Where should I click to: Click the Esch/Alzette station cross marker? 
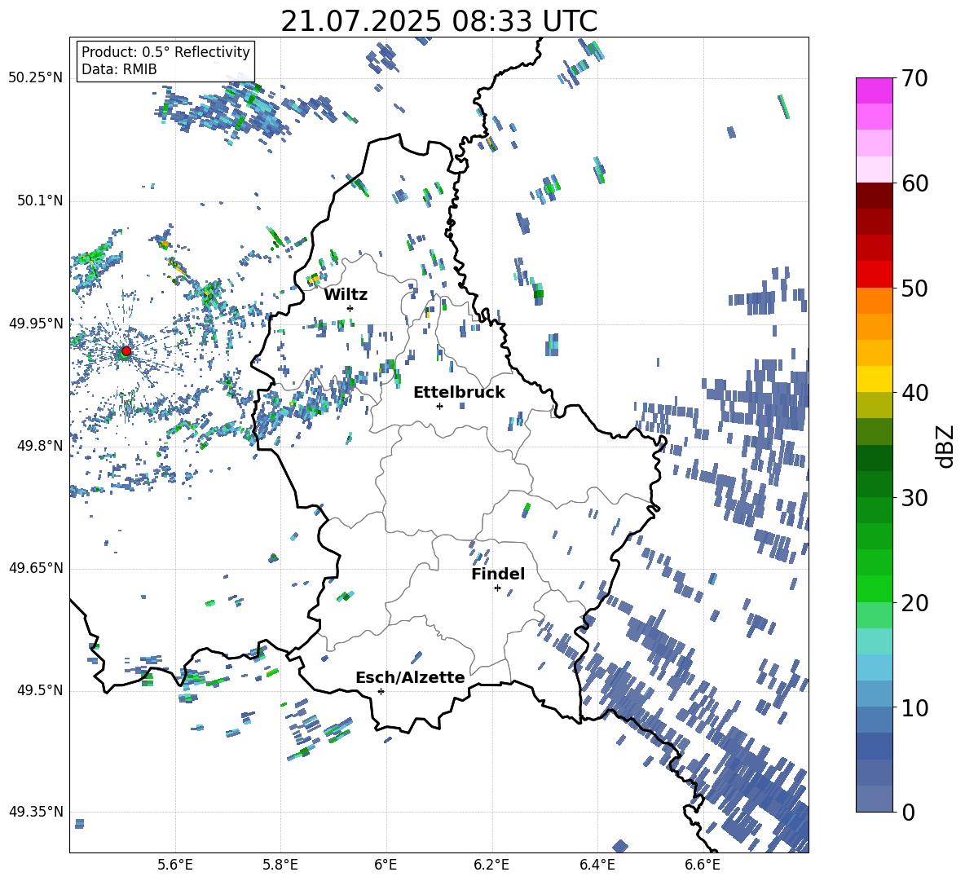[x=381, y=691]
